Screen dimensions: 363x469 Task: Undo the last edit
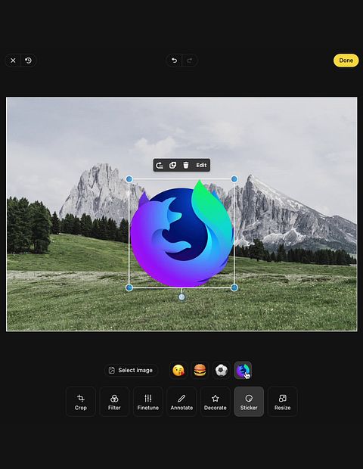(x=175, y=61)
